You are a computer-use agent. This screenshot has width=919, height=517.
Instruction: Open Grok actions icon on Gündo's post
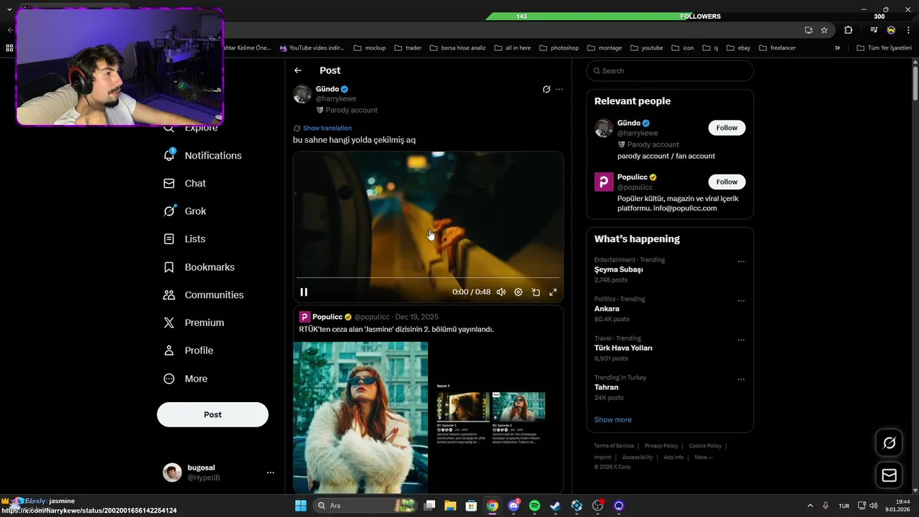546,89
